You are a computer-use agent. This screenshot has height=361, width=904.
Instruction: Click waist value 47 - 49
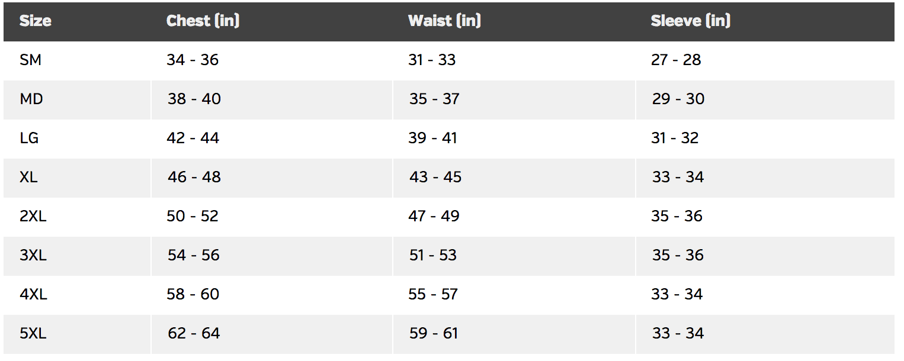tap(434, 216)
